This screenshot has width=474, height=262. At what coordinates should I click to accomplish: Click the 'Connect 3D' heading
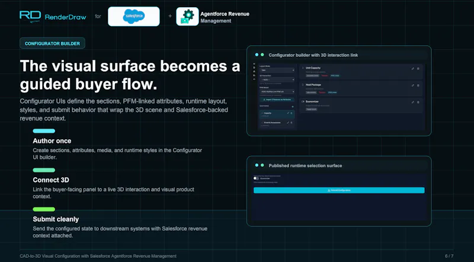click(51, 180)
